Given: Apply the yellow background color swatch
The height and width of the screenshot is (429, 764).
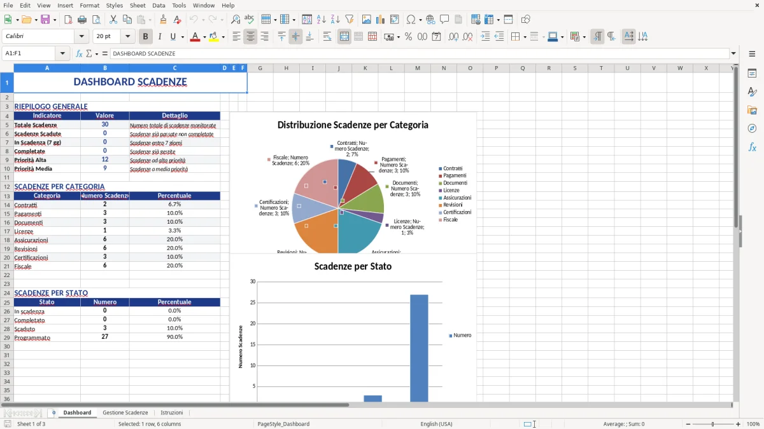Looking at the screenshot, I should point(213,37).
